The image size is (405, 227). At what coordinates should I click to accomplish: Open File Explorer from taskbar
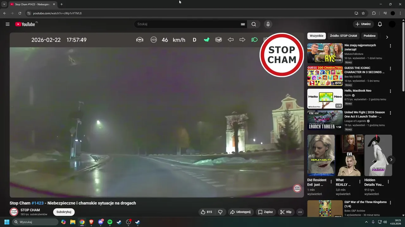pos(72,222)
